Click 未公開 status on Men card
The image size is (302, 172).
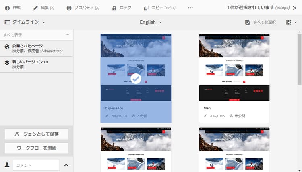(240, 116)
